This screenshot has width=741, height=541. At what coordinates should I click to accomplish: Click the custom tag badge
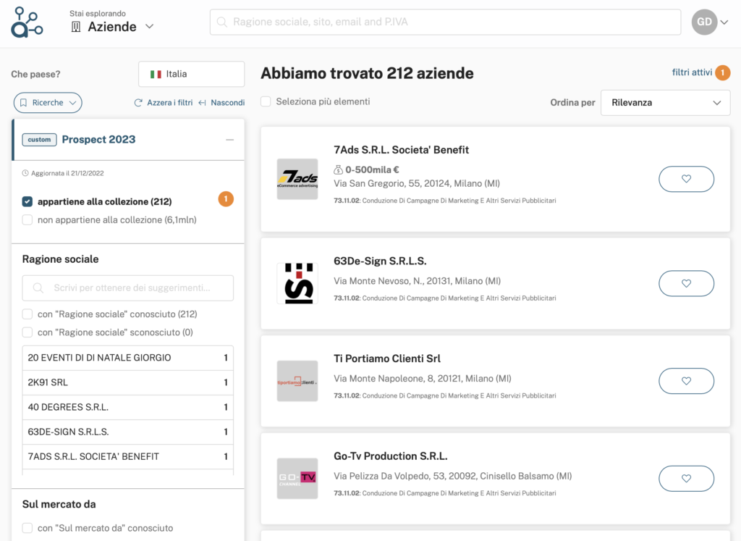click(39, 140)
